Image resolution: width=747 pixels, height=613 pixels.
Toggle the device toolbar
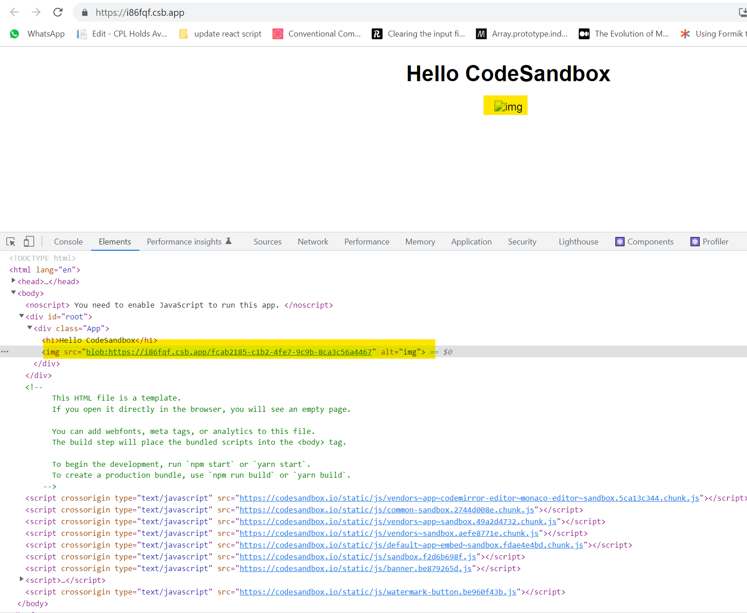point(29,241)
